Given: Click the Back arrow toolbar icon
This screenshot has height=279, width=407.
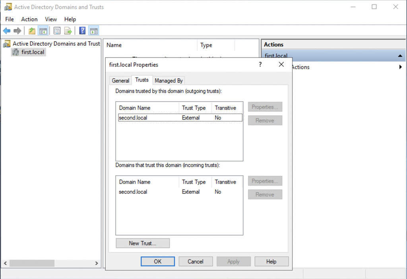Looking at the screenshot, I should pos(7,31).
